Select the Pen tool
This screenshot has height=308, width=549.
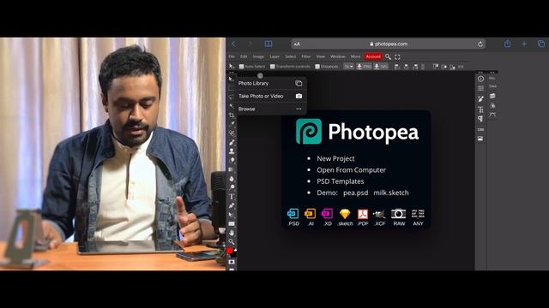pyautogui.click(x=232, y=205)
